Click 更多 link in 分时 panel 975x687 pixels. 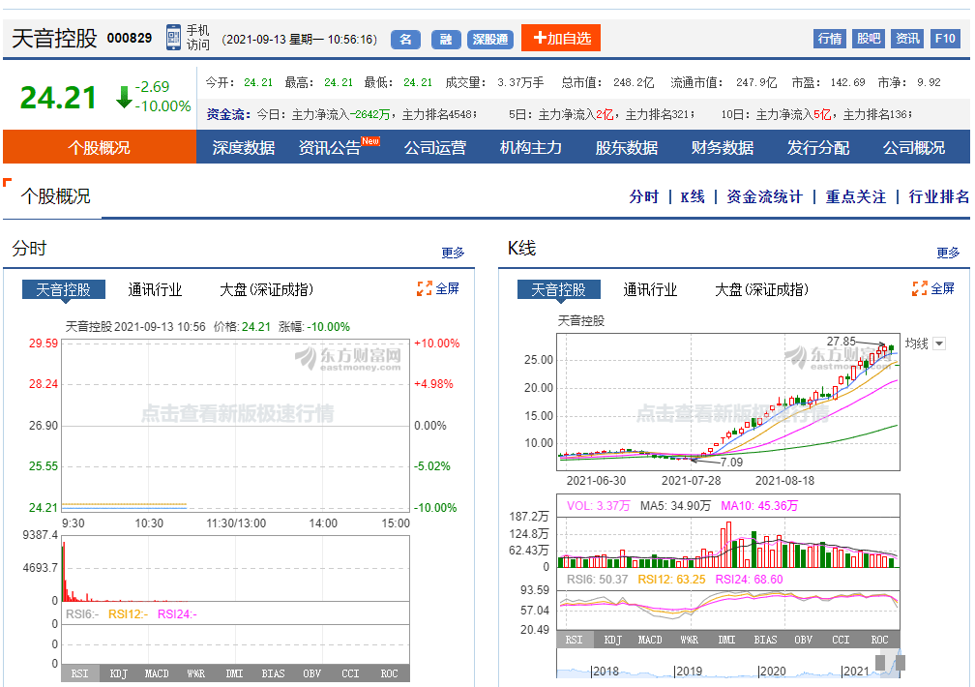point(453,253)
